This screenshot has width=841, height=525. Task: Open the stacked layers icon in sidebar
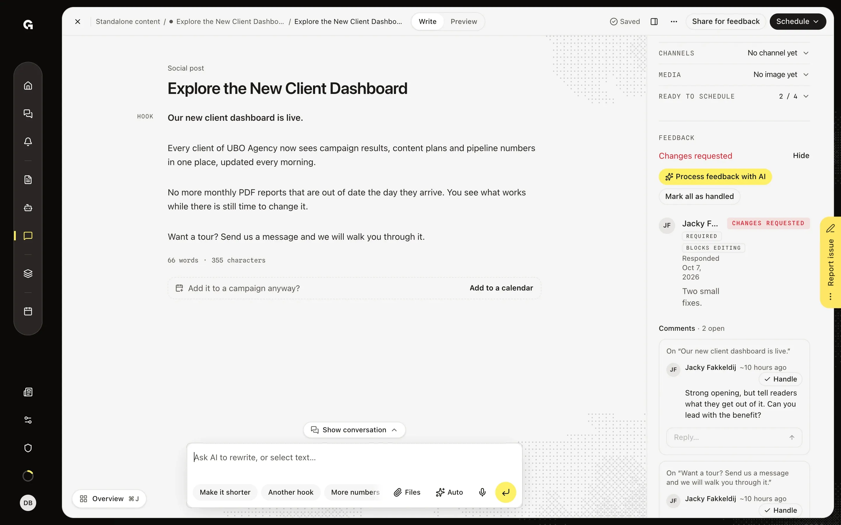tap(28, 274)
